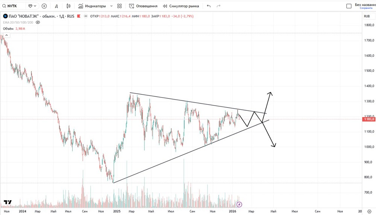Click the Объём volume indicator label

pyautogui.click(x=8, y=29)
